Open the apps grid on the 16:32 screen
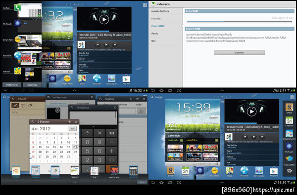Viewport: 297px width, 195px height. 145,5
